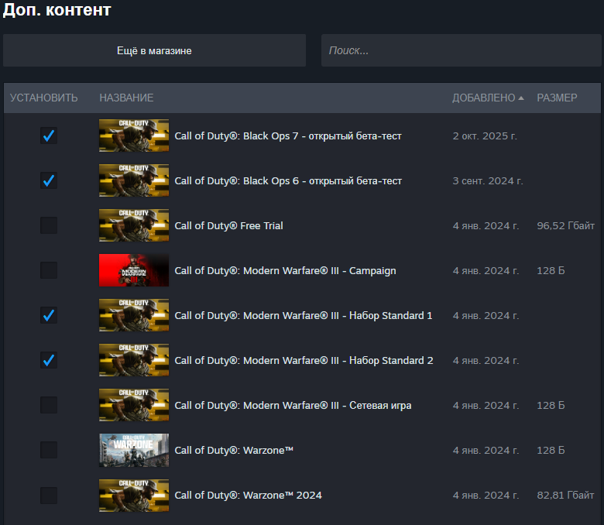The image size is (604, 525).
Task: Uncheck install for Набор Standard 1
Action: (x=49, y=315)
